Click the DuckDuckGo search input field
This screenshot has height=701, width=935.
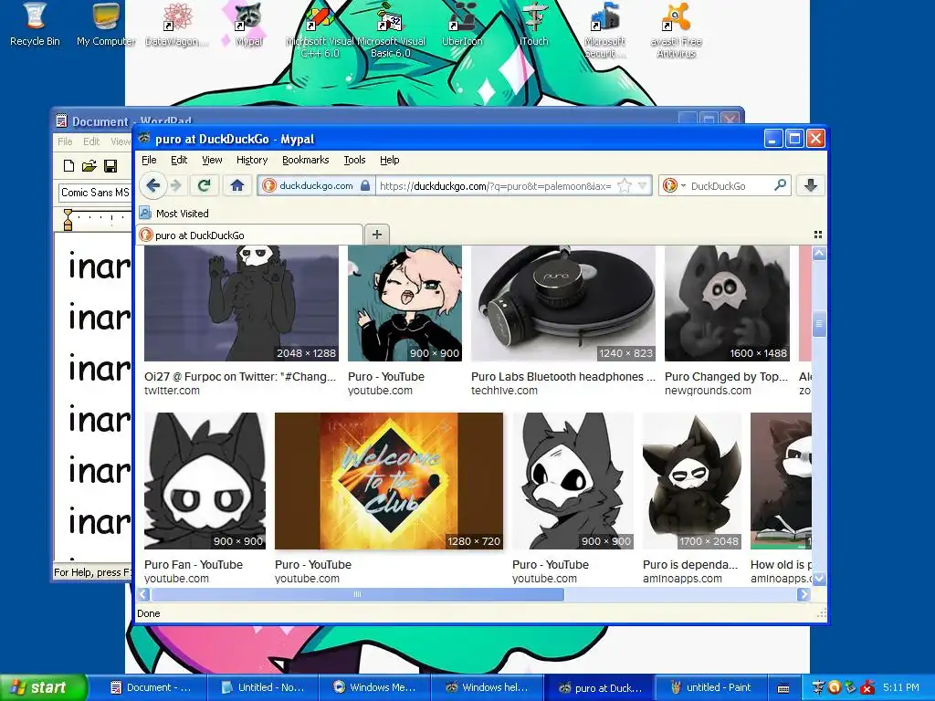730,186
